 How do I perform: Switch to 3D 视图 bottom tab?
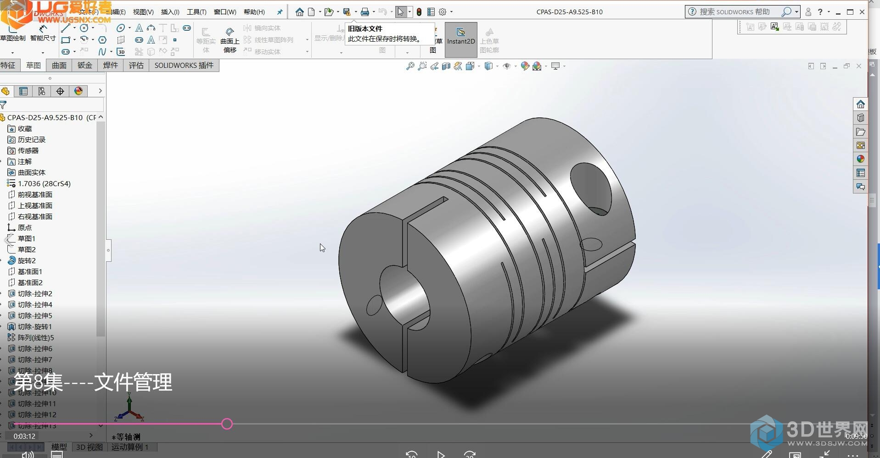pyautogui.click(x=89, y=447)
